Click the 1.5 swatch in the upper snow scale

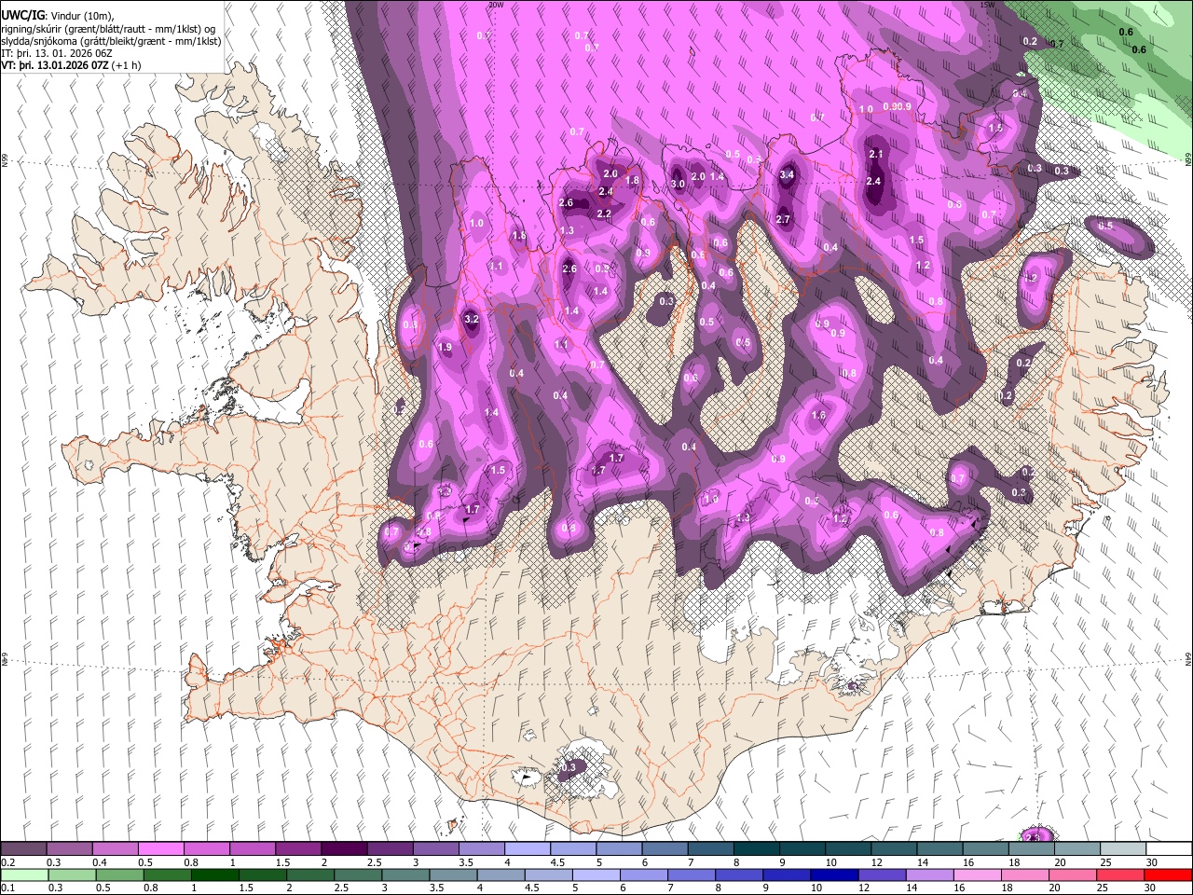point(297,849)
